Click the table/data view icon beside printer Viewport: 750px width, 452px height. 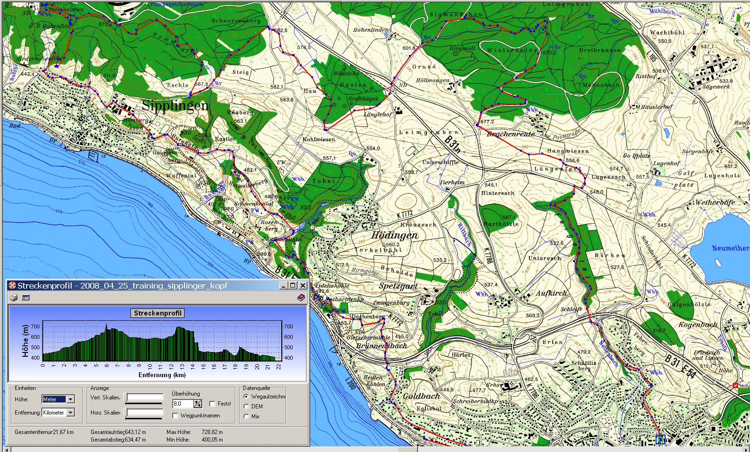pos(26,298)
